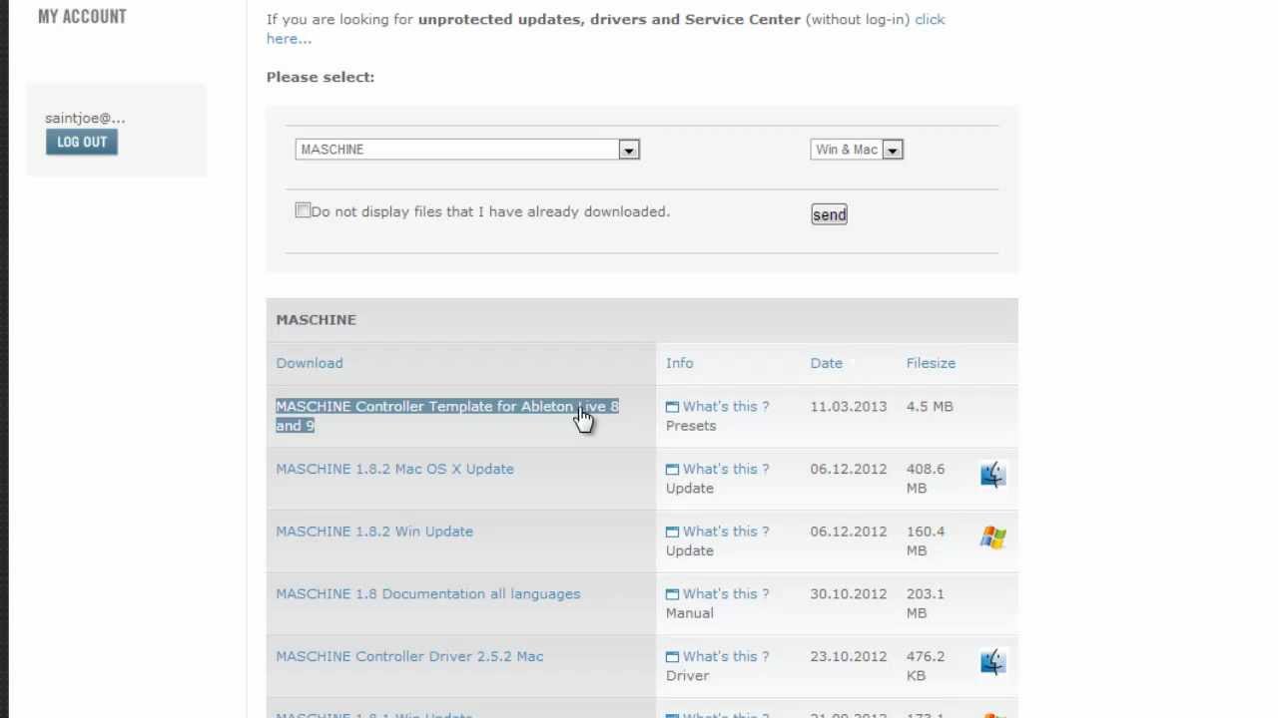Viewport: 1278px width, 718px height.
Task: Click the 476.2 KB filesize
Action: tap(926, 665)
